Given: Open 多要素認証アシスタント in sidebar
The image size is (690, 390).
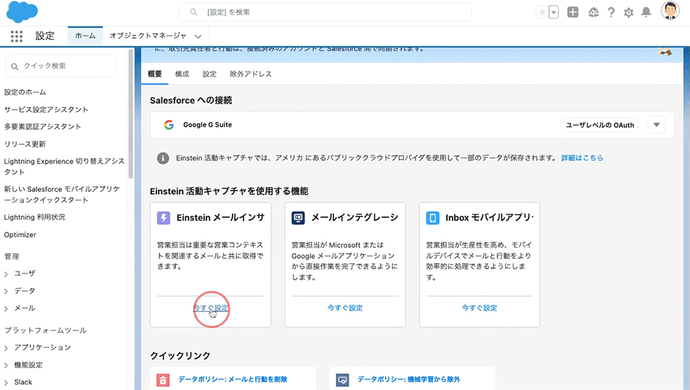Looking at the screenshot, I should (43, 126).
